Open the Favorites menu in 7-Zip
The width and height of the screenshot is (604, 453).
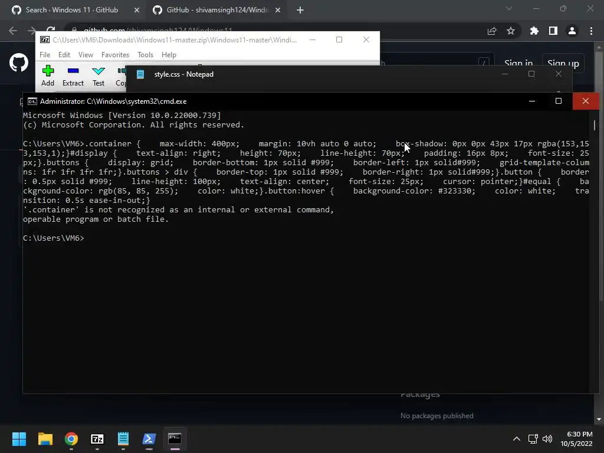115,55
